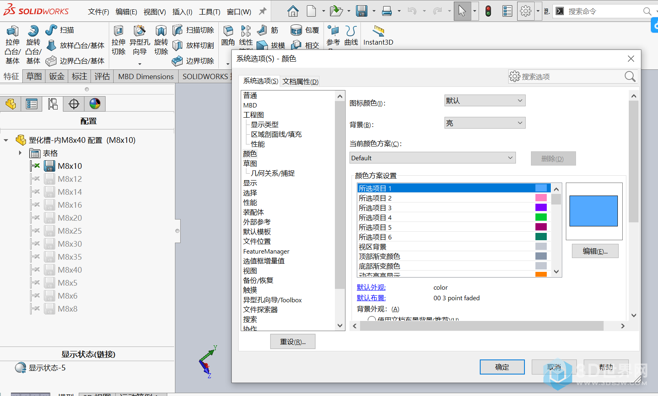This screenshot has width=658, height=396.
Task: Select the Rib (筋) tool
Action: click(268, 30)
